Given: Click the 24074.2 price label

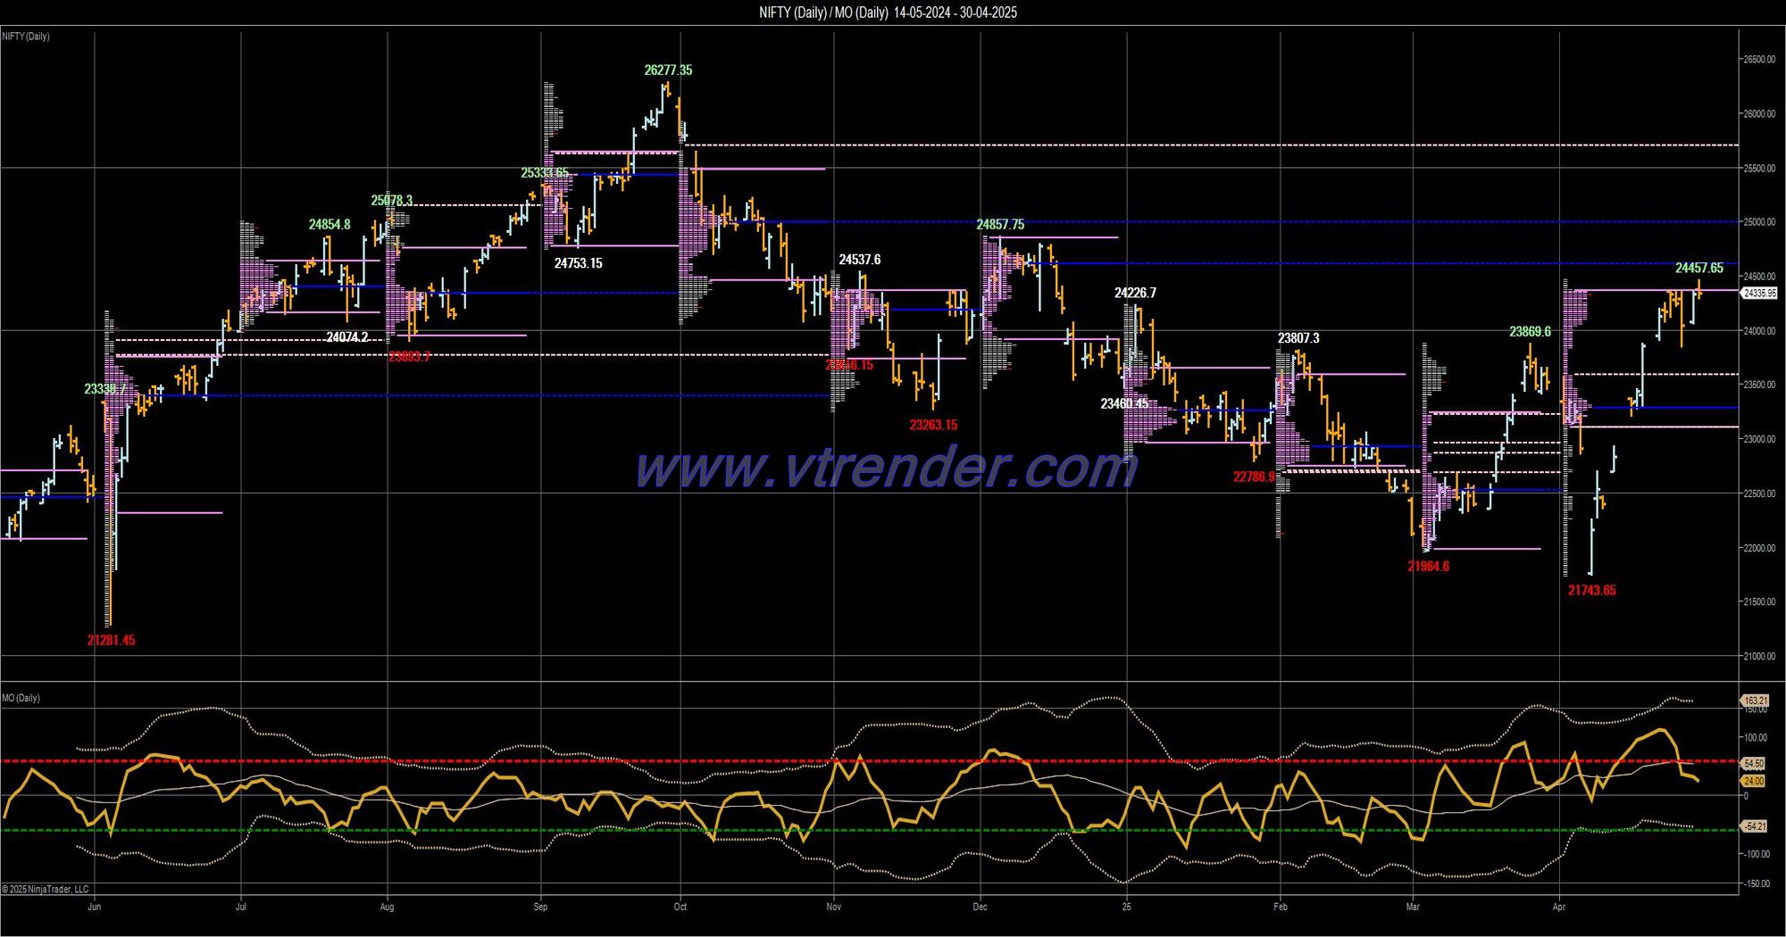Looking at the screenshot, I should [347, 337].
